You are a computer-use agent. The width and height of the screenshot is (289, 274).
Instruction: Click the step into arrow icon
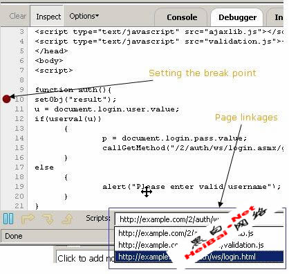point(48,219)
